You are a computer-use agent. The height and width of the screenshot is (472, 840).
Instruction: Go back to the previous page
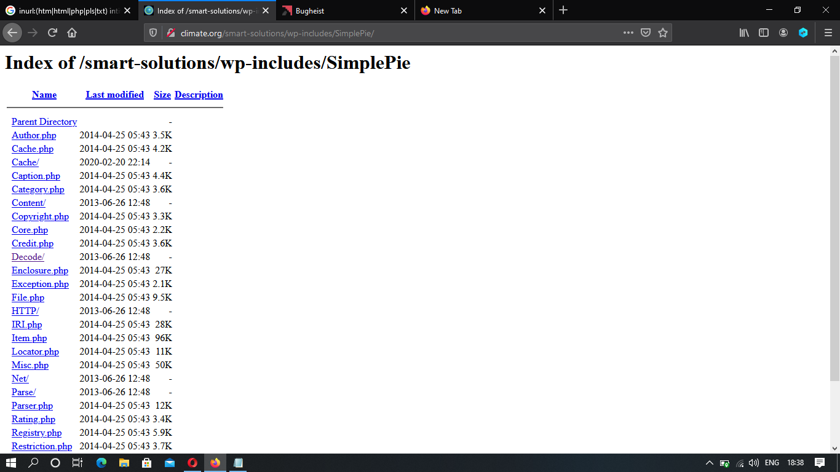(x=12, y=33)
